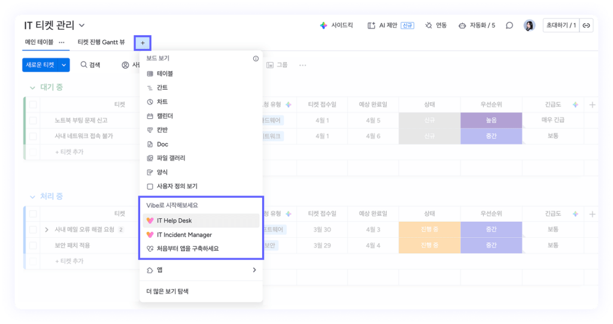This screenshot has width=613, height=324.
Task: Open the 새로운 티켓 dropdown arrow
Action: tap(64, 65)
